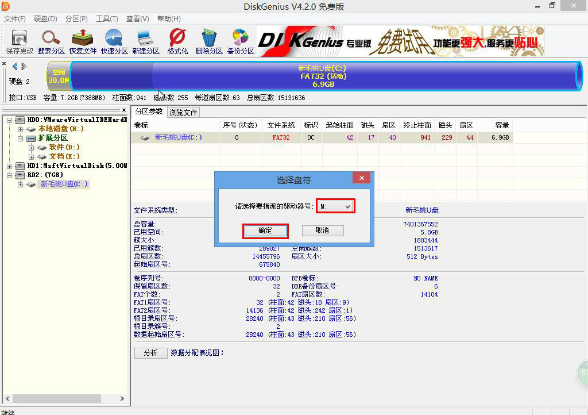Click the left tree horizontal scrollbar thumb

tap(57, 398)
